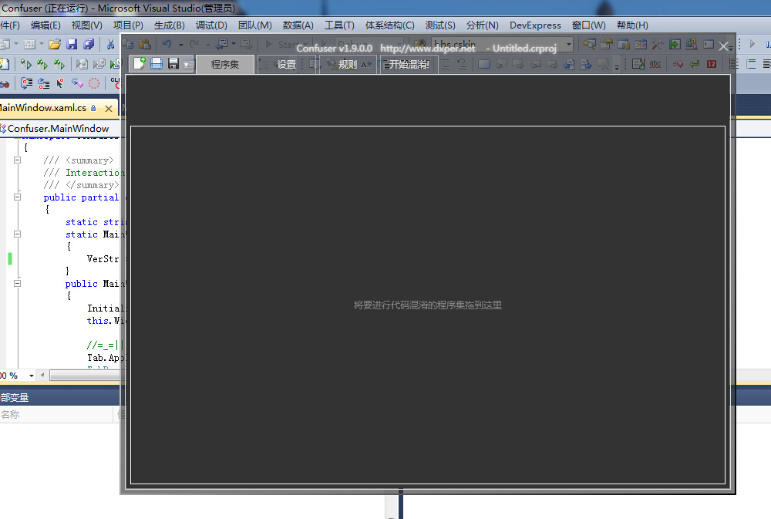The image size is (771, 519).
Task: Click the left arrow of horizontal scrollbar
Action: (42, 376)
